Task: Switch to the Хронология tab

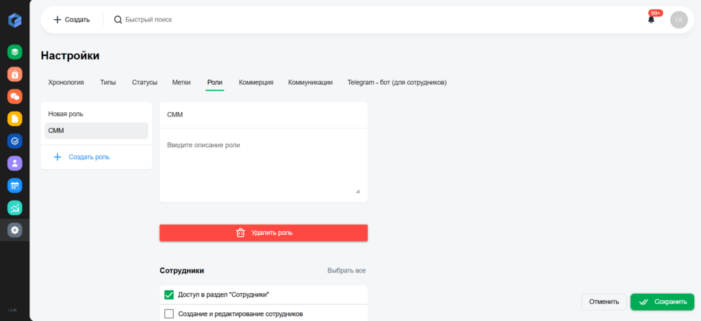Action: (x=66, y=82)
